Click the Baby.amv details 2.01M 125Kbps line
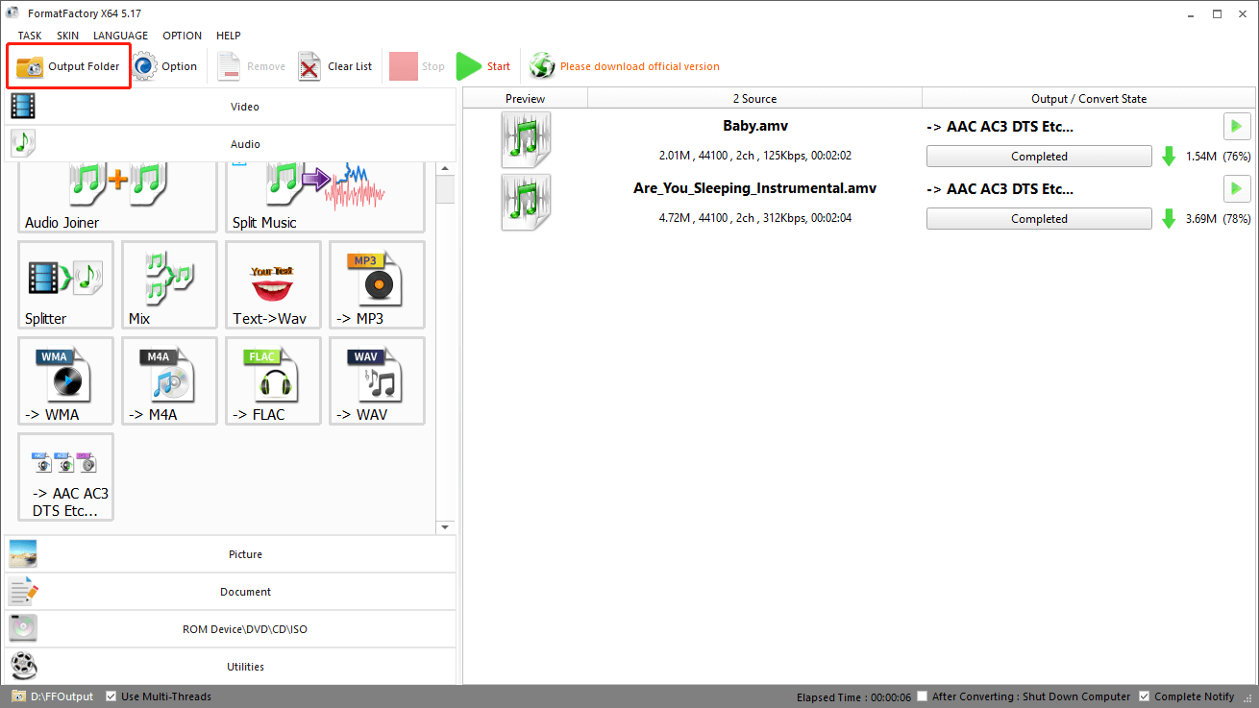The height and width of the screenshot is (708, 1259). click(755, 156)
